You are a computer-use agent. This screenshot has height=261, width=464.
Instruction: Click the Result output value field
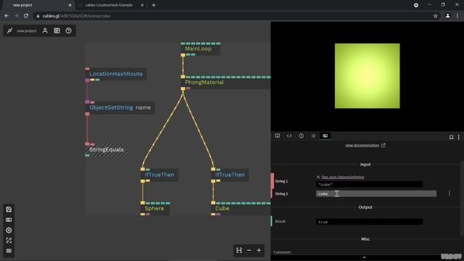[369, 222]
